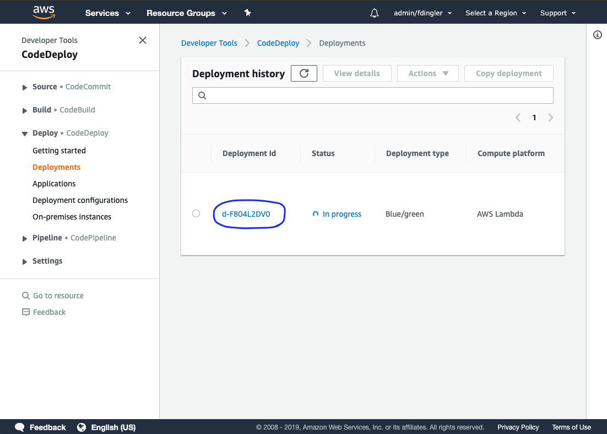This screenshot has width=607, height=434.
Task: Click the Deployments breadcrumb text
Action: coord(342,43)
